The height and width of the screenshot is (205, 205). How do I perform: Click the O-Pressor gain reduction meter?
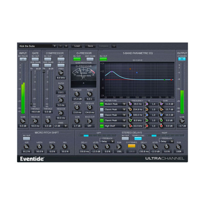(x=83, y=76)
